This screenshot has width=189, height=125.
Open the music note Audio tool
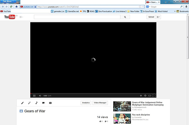pyautogui.click(x=37, y=103)
